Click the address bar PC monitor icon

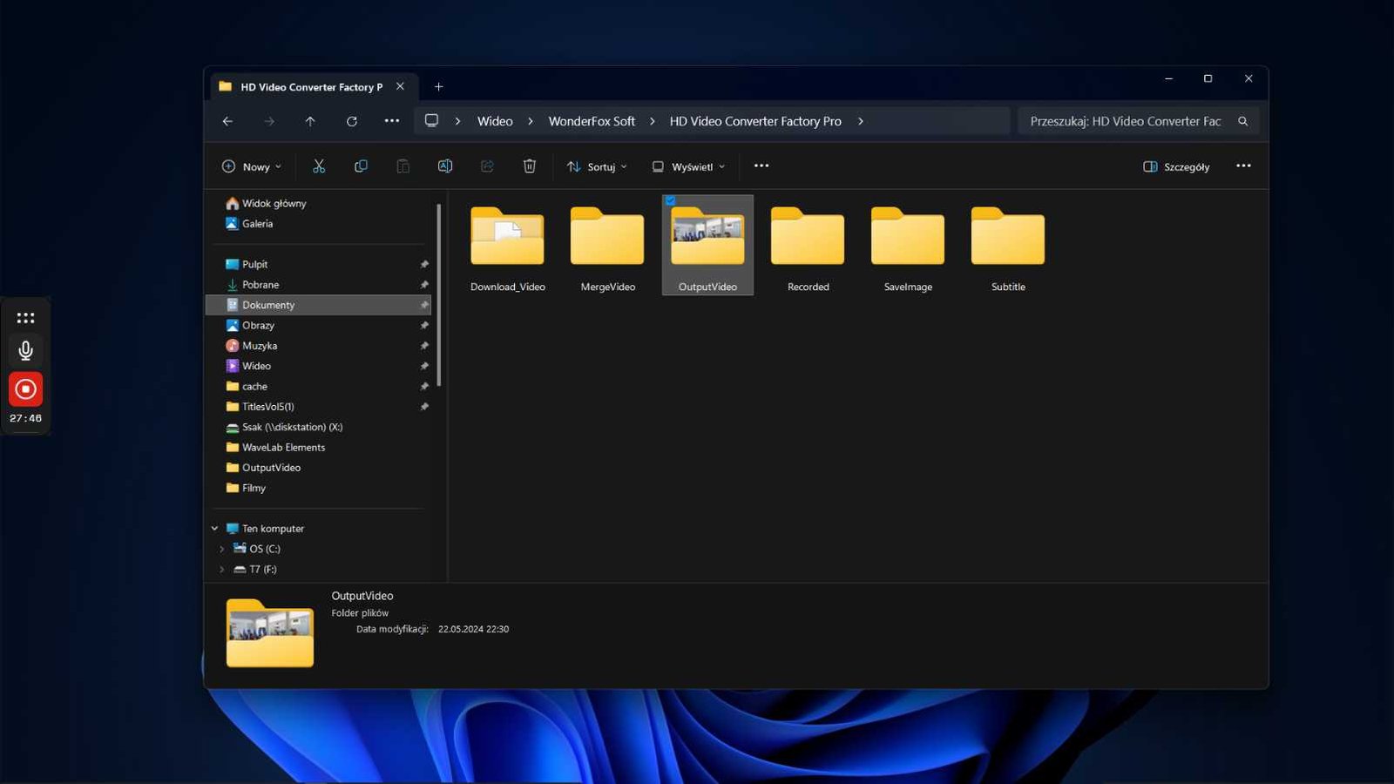click(431, 121)
